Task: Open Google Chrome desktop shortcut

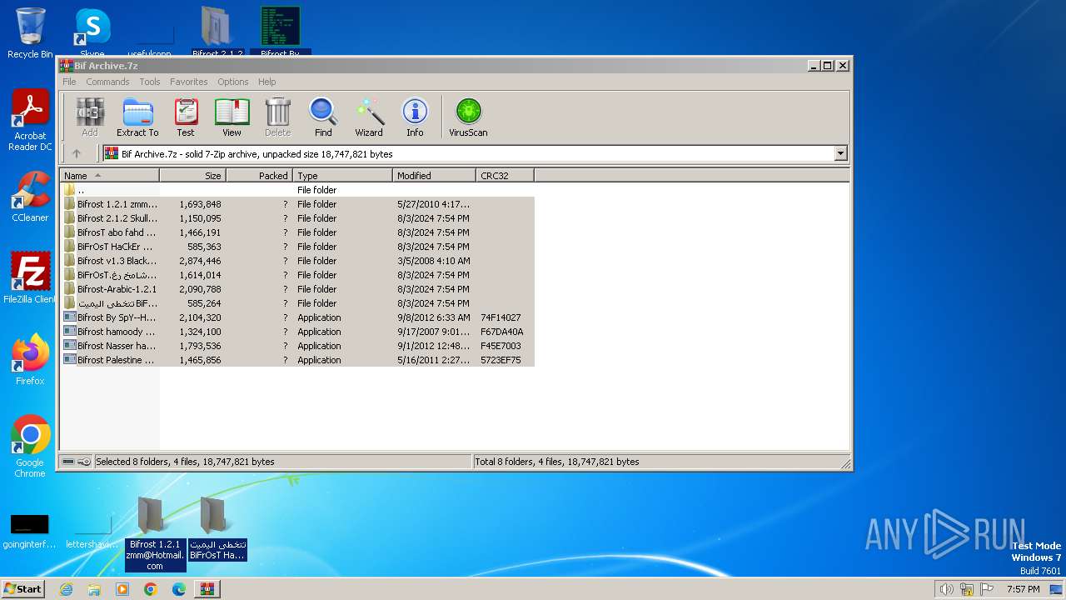Action: point(30,447)
